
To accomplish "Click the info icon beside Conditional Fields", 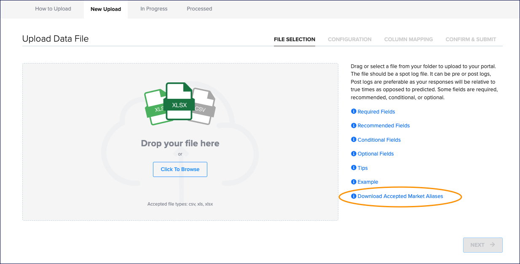I will pos(354,140).
